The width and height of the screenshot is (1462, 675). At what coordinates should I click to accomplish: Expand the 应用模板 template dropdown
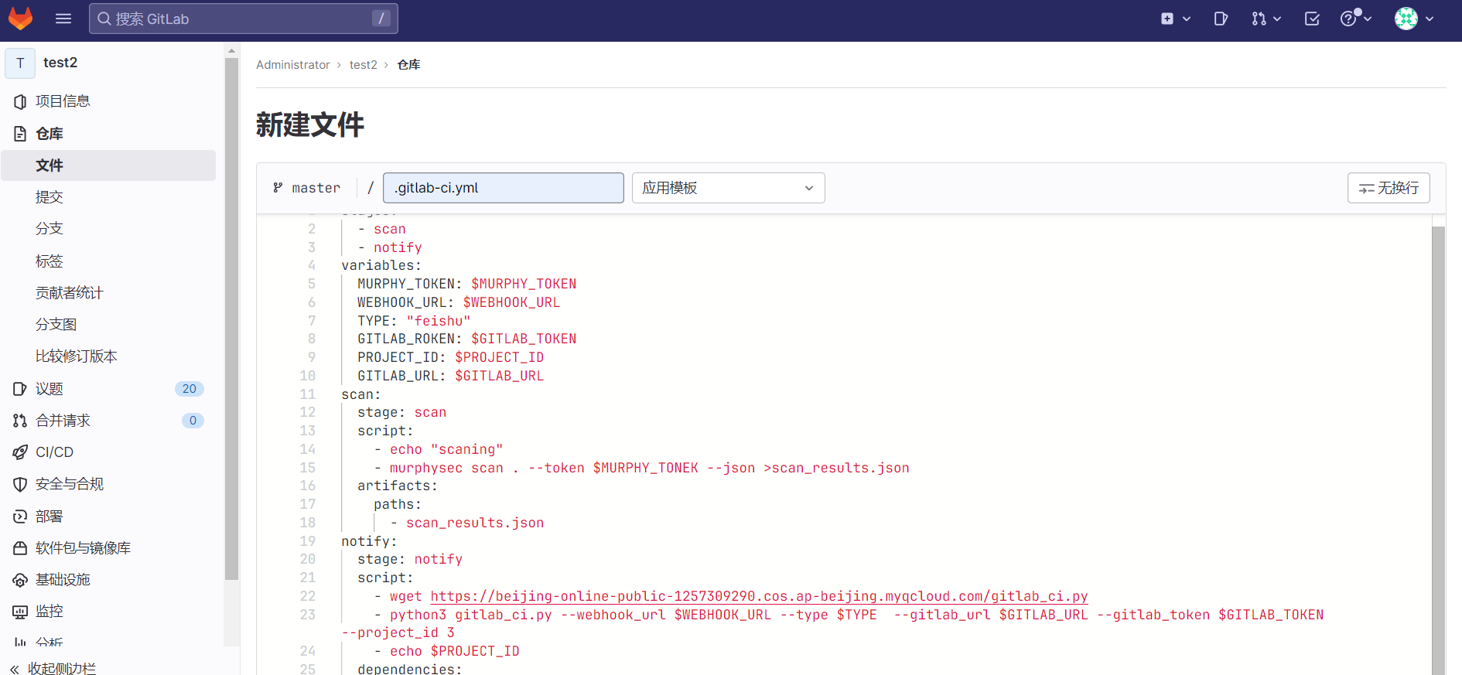[x=728, y=188]
